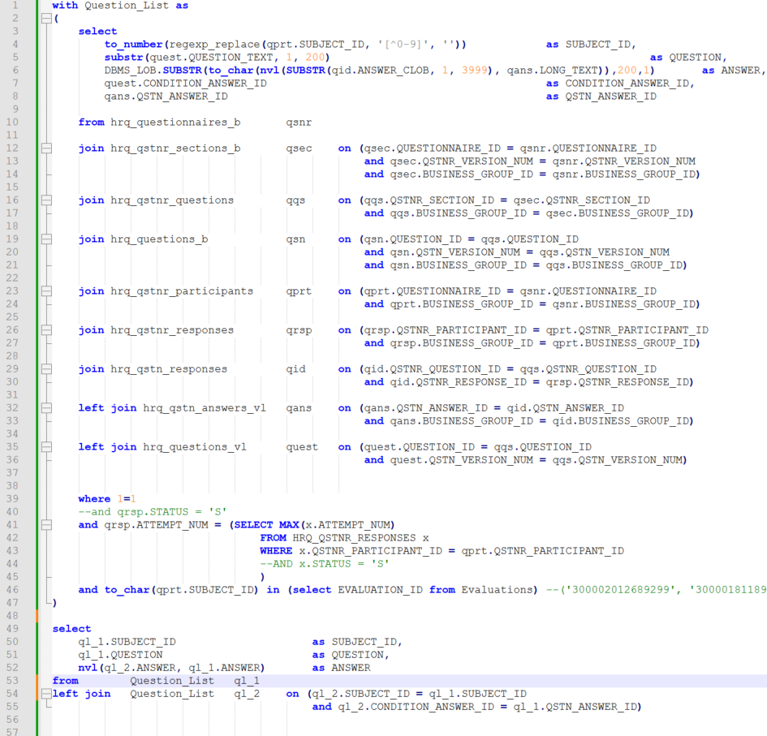This screenshot has width=767, height=736.
Task: Collapse the hrq_qstnr_questions join fold block
Action: click(x=46, y=200)
